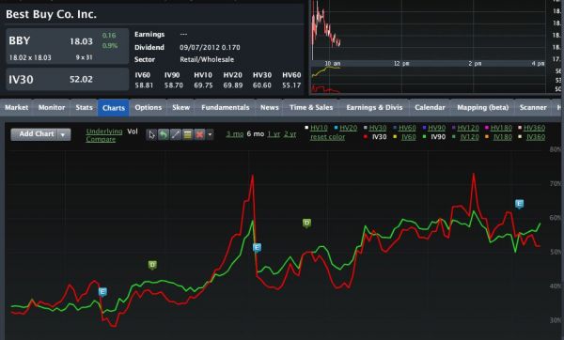Open the Calendar tab

coord(430,107)
